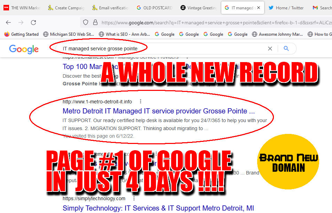Switch to Home / Twitter tab

(286, 8)
